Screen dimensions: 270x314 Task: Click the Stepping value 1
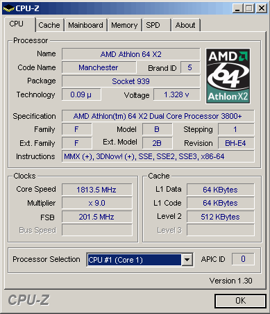(x=236, y=129)
